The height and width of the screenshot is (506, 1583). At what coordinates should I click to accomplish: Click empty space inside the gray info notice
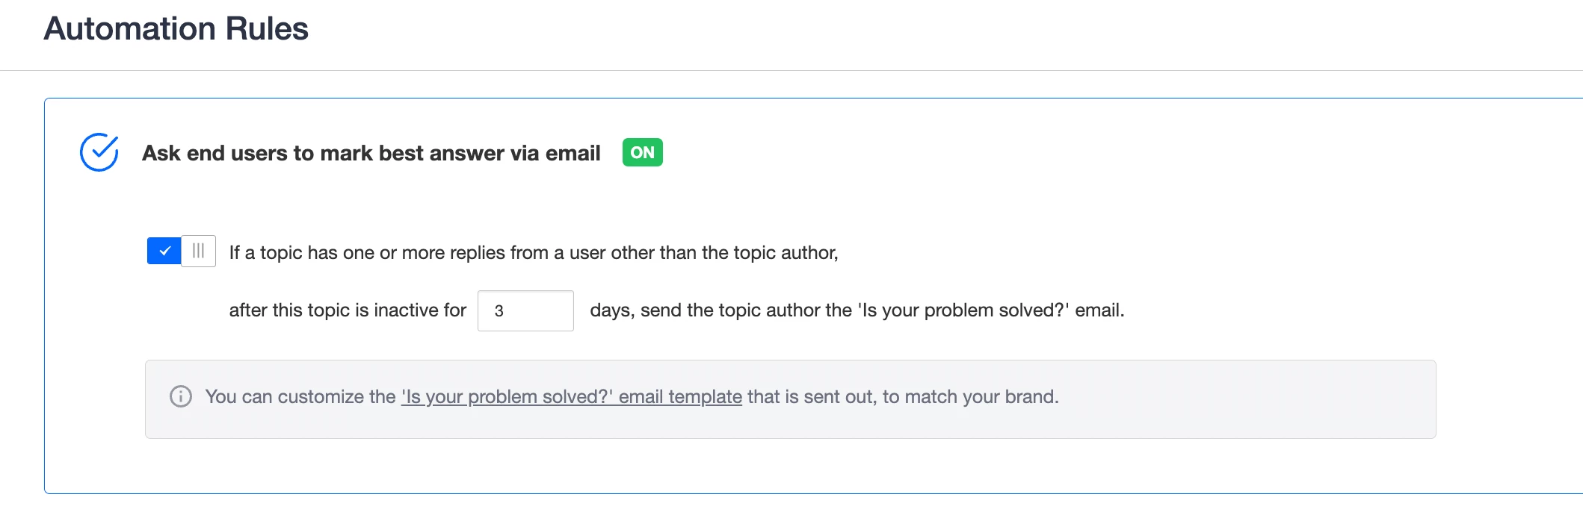1241,399
